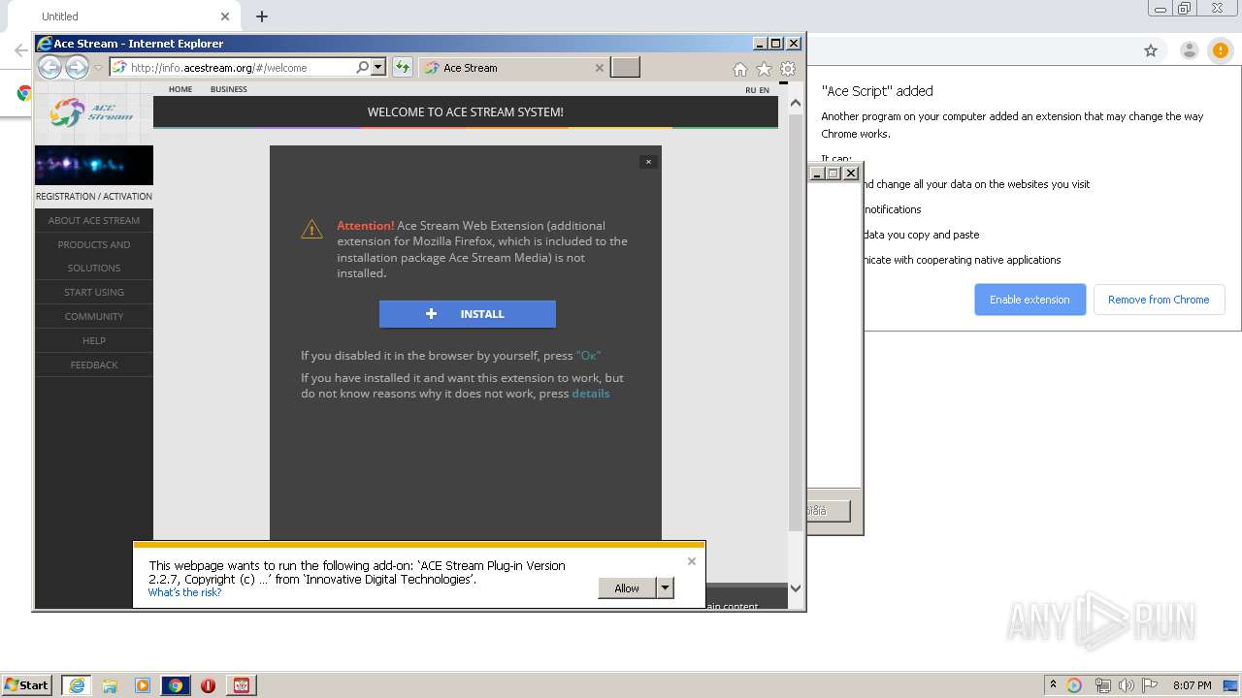Close the Attention extension dialog

tap(648, 162)
